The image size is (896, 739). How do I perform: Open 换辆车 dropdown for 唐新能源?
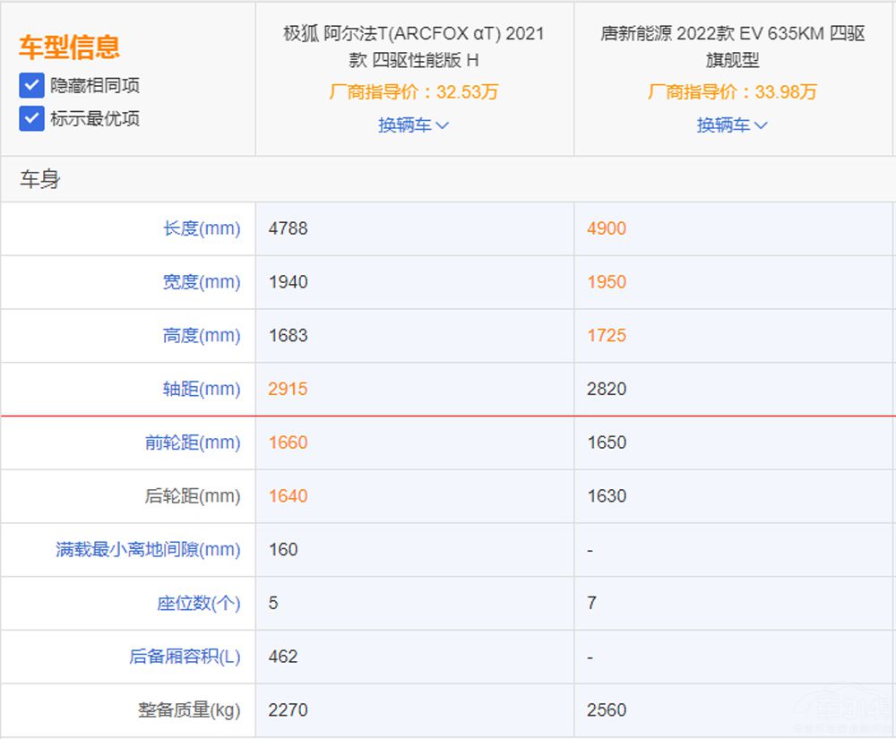pos(732,125)
